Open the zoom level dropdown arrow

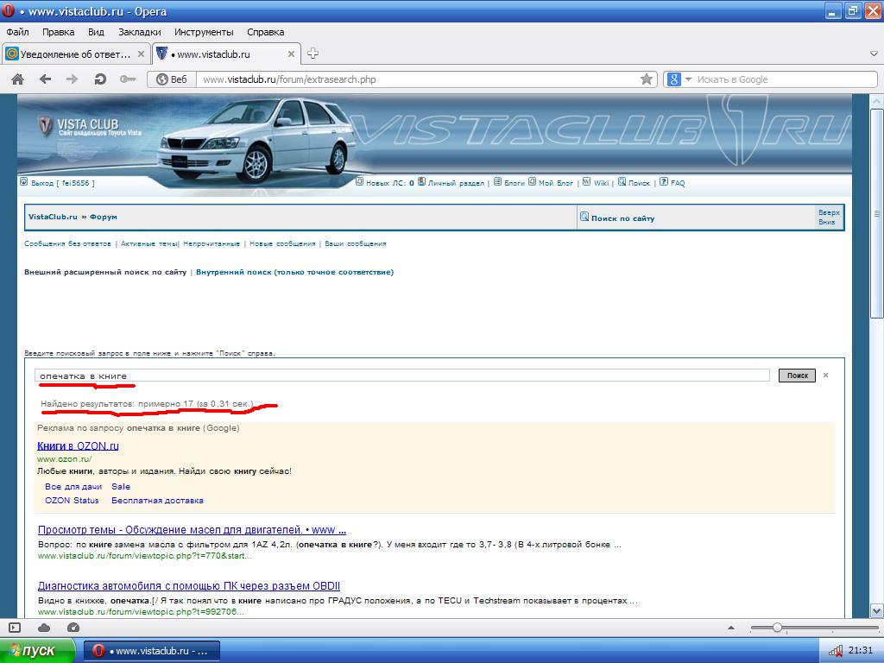point(731,628)
